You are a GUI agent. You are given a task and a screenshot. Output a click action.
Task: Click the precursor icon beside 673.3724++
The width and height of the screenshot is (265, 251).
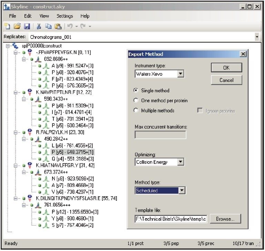(38, 172)
